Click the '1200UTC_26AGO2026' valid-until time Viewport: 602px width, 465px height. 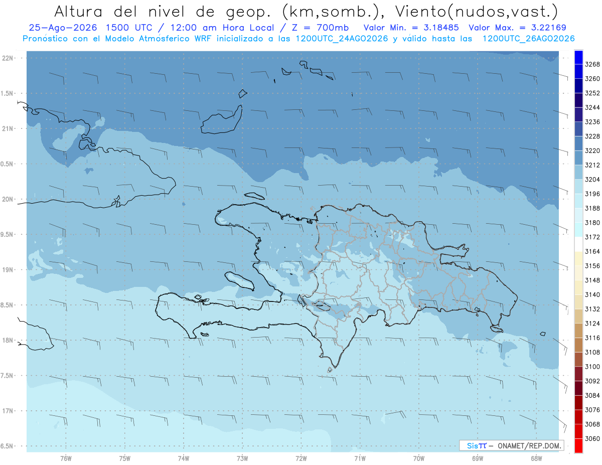pos(528,39)
